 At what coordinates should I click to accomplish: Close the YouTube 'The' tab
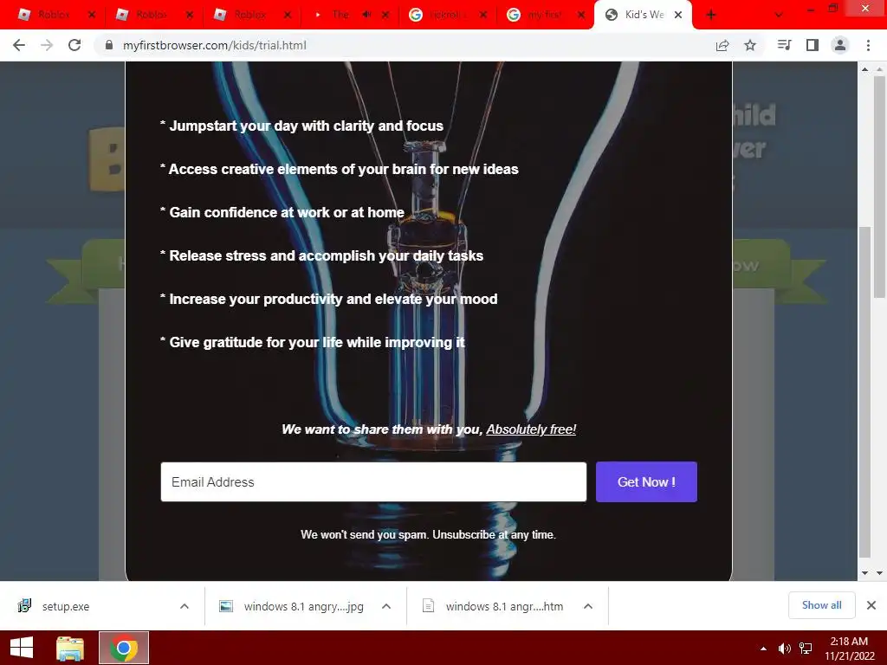point(385,15)
